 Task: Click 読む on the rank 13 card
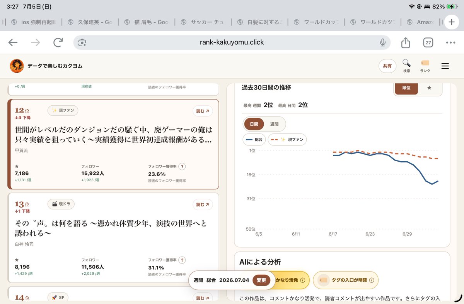(x=203, y=204)
